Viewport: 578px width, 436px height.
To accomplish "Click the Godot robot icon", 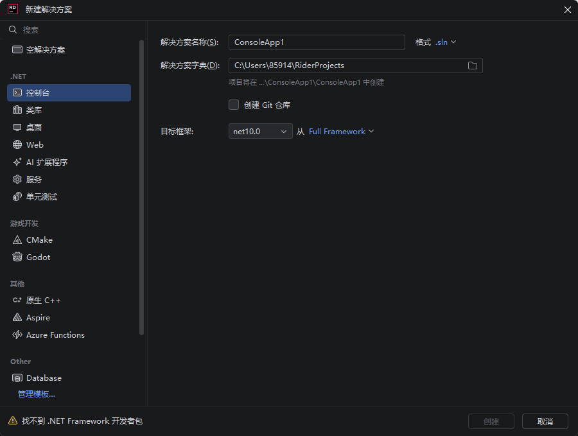I will click(x=17, y=257).
